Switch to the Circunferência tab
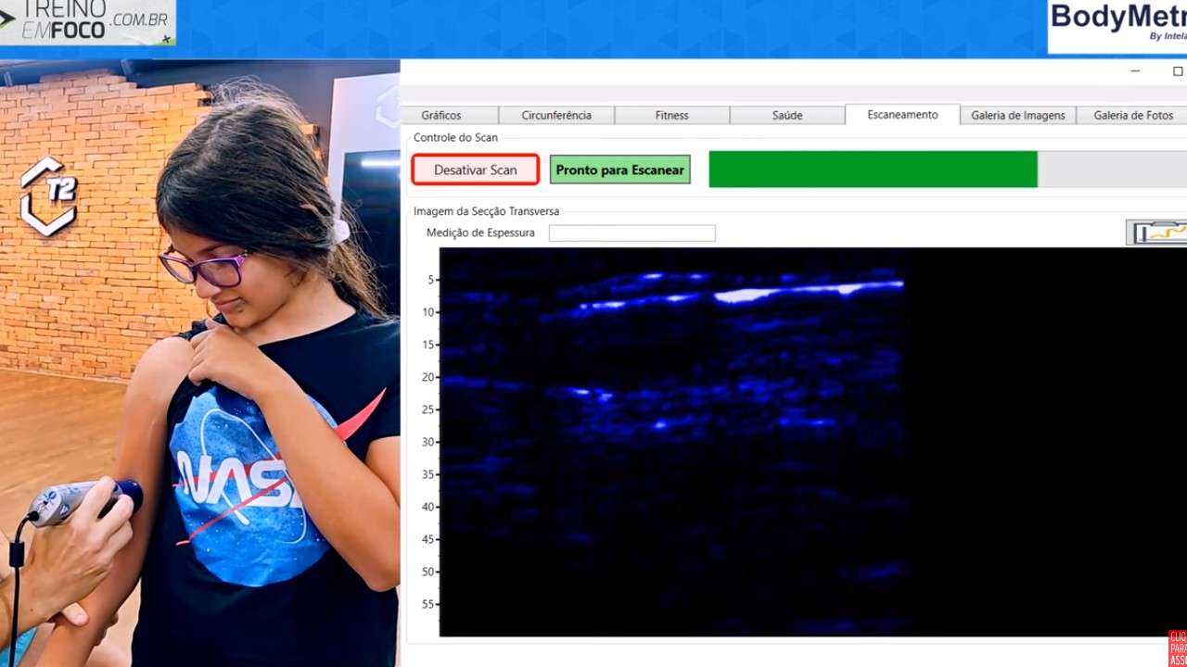The width and height of the screenshot is (1187, 667). pos(556,115)
